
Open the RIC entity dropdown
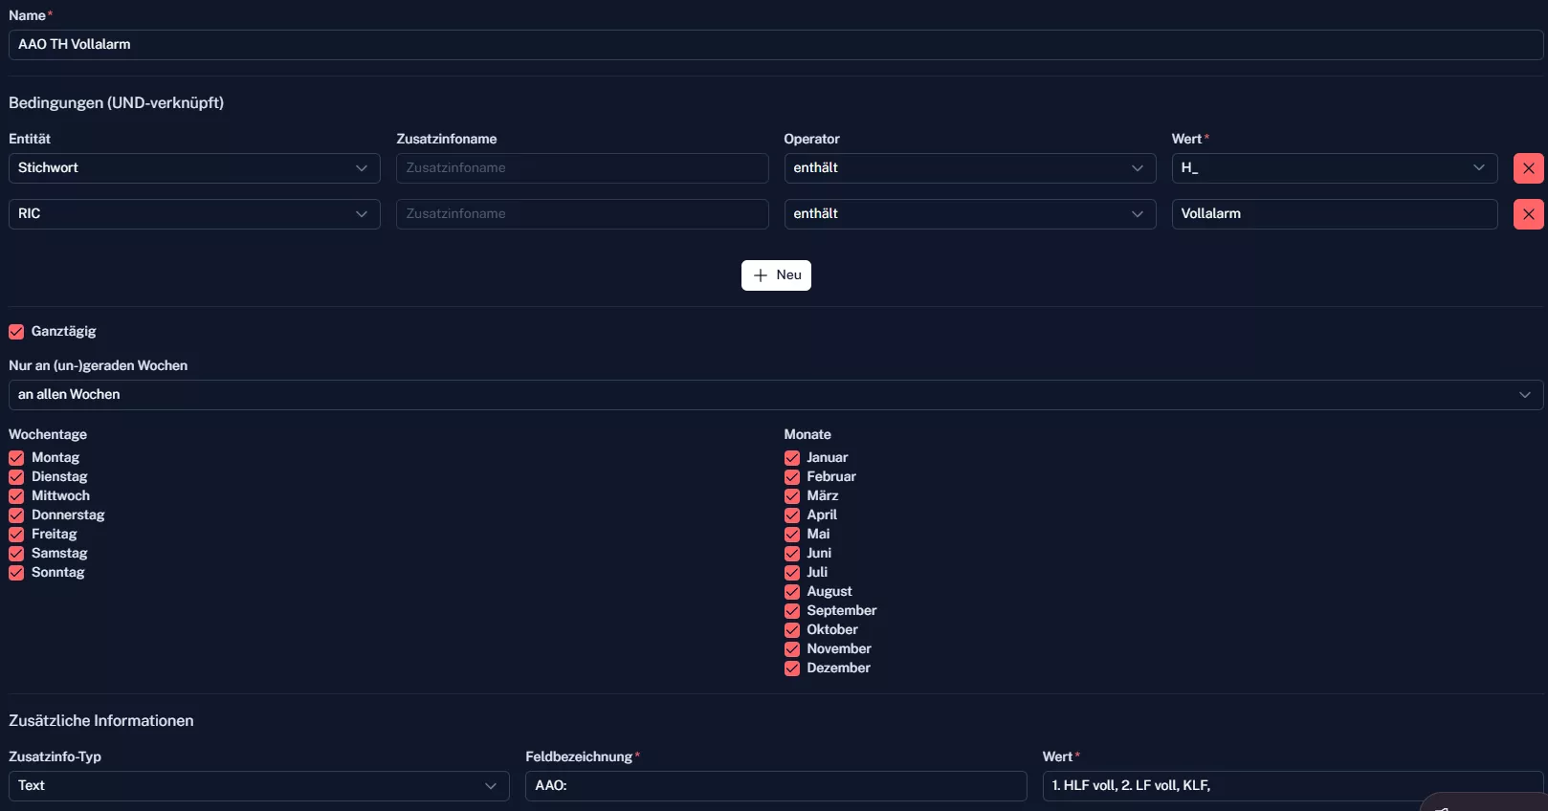(x=194, y=214)
